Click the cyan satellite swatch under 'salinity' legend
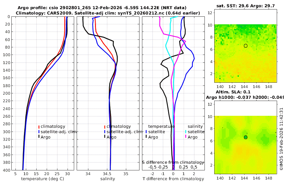 point(186,132)
